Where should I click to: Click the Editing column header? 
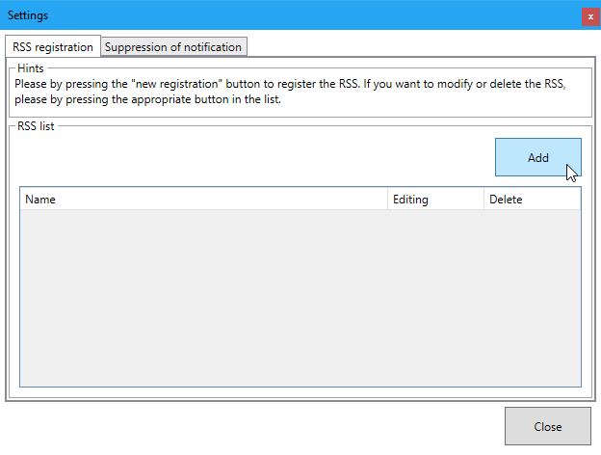click(x=435, y=200)
